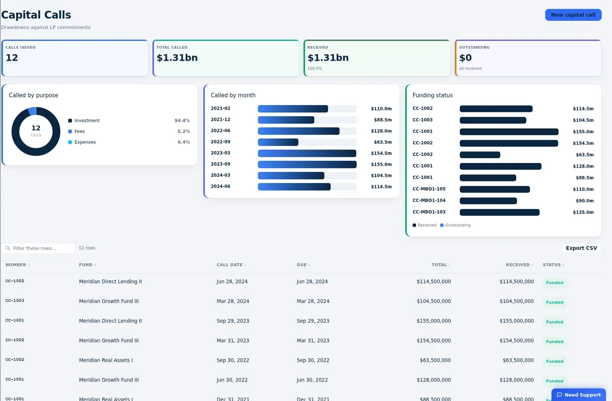Focus the Filter these rows field

pos(38,248)
